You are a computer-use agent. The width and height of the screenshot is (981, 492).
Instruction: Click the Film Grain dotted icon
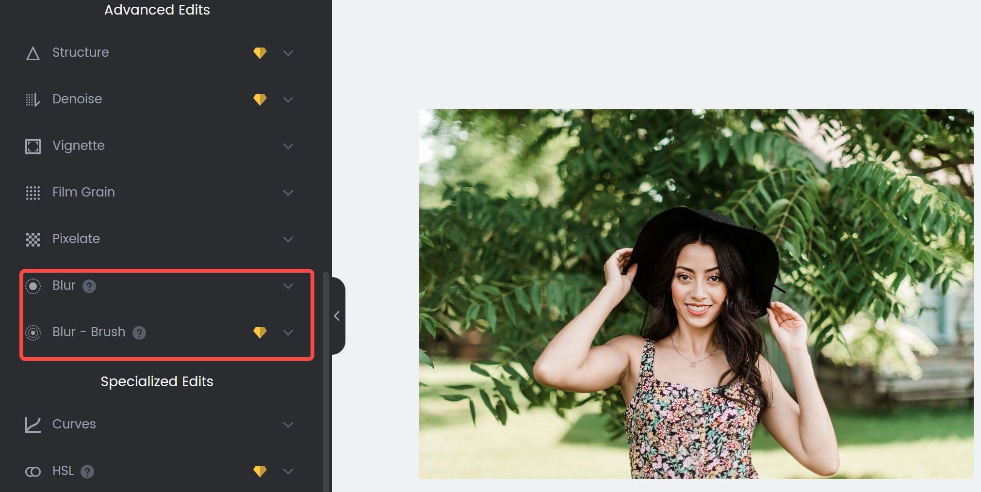(x=33, y=193)
